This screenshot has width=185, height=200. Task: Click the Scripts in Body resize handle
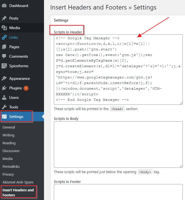(x=181, y=166)
